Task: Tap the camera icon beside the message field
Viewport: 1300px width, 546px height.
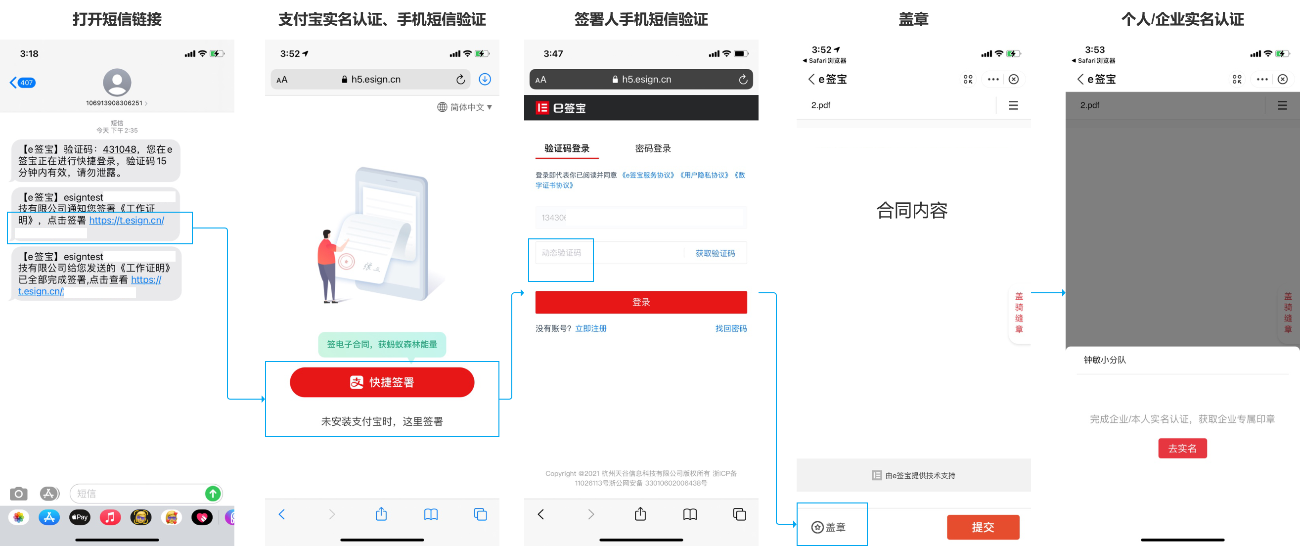Action: pos(19,493)
